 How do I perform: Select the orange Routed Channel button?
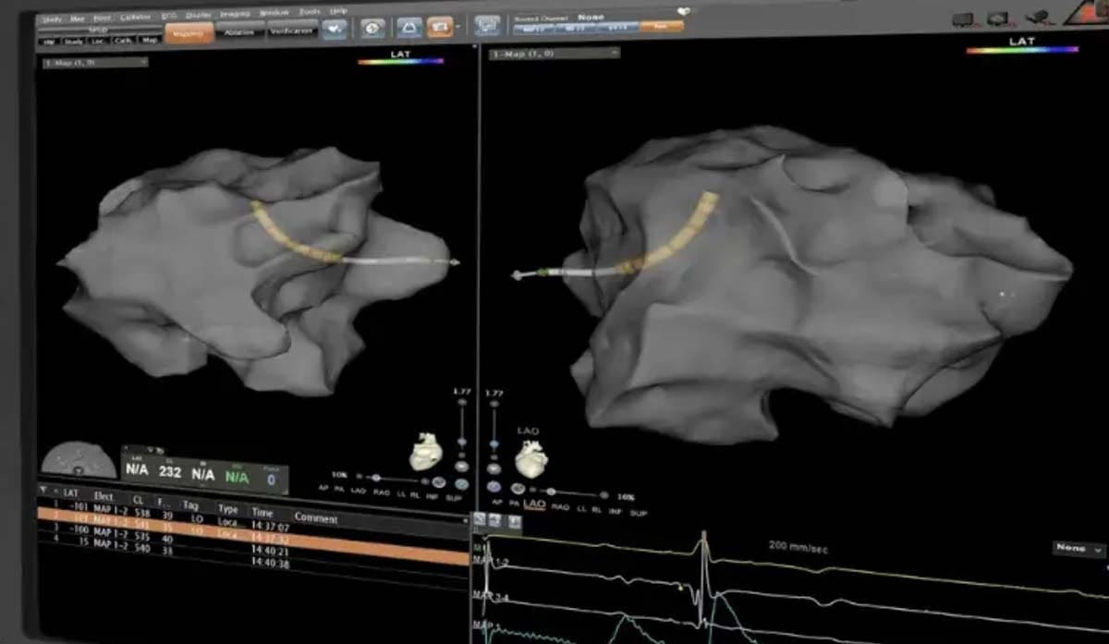pos(662,27)
